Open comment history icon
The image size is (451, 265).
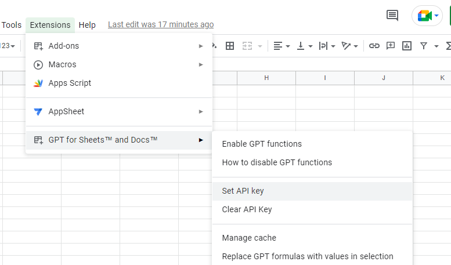(x=392, y=16)
